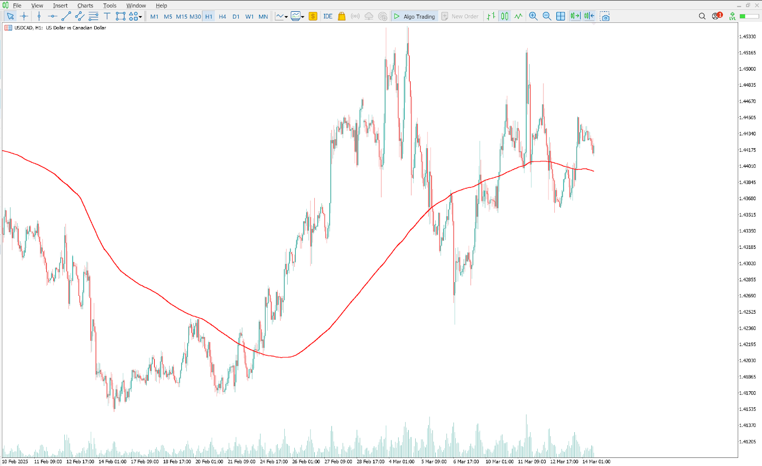Select the rectangle shapes tool

tap(120, 16)
